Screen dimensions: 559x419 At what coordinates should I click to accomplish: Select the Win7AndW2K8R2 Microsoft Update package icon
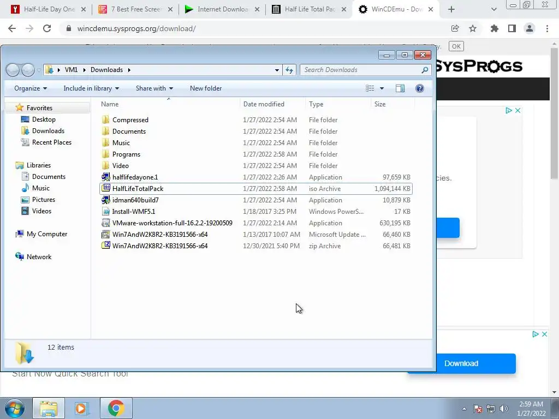106,234
